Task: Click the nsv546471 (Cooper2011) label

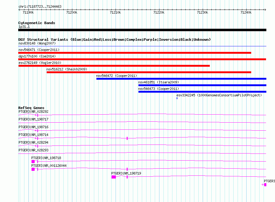Action: point(39,50)
